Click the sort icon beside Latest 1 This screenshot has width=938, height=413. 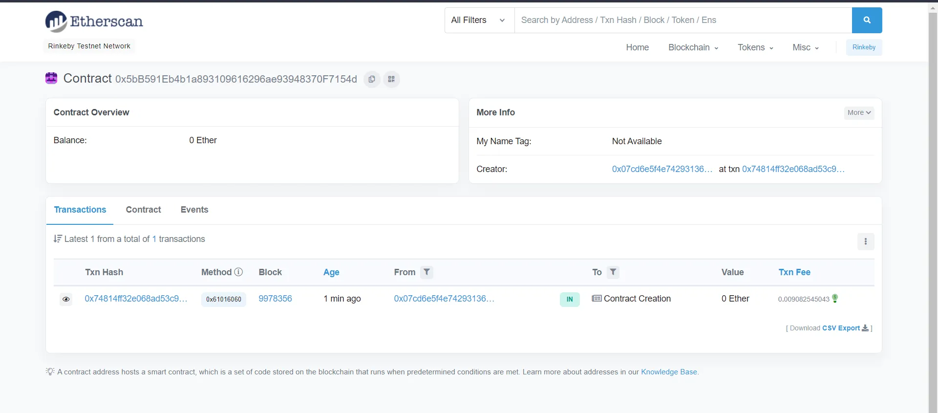pos(58,239)
